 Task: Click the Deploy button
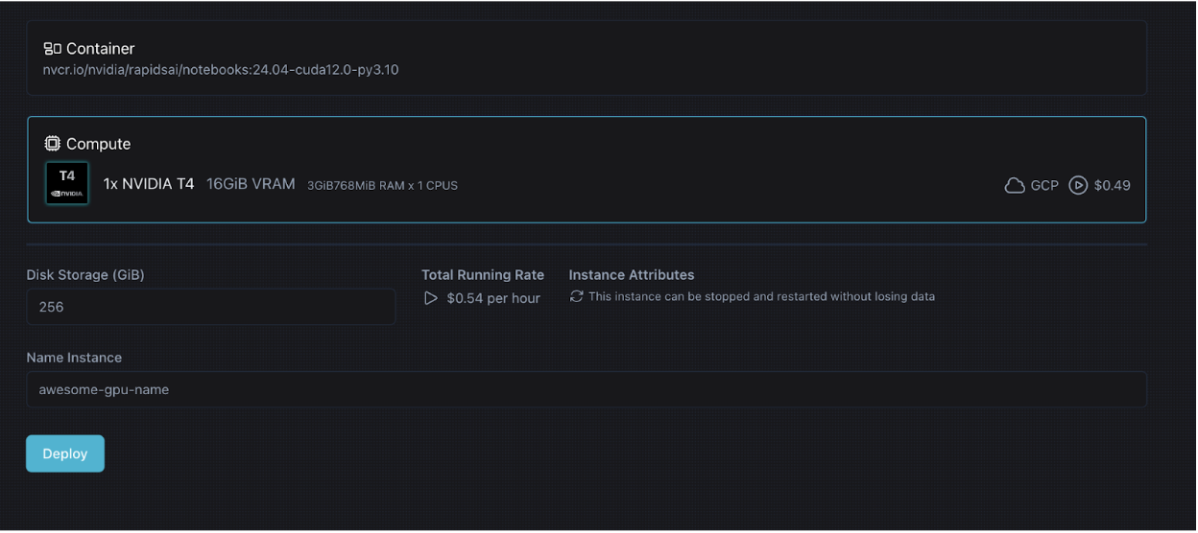(x=65, y=454)
